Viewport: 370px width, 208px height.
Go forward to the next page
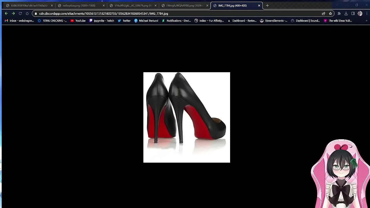pos(13,14)
